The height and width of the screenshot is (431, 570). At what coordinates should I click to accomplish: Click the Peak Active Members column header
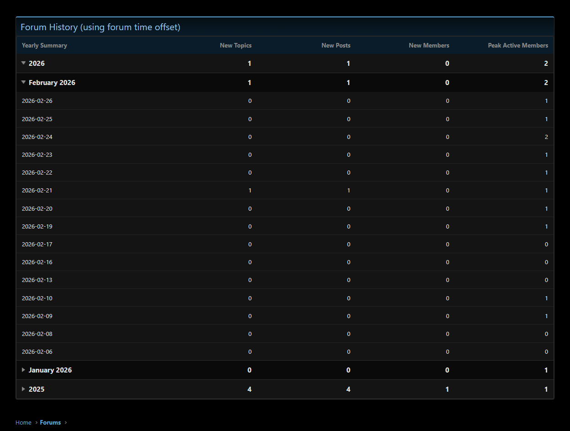[518, 45]
